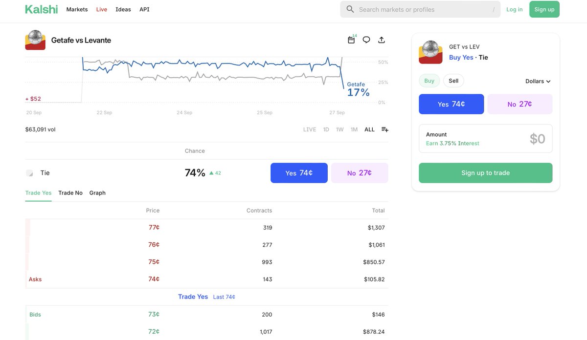Open the Kalshi home logo

[42, 9]
